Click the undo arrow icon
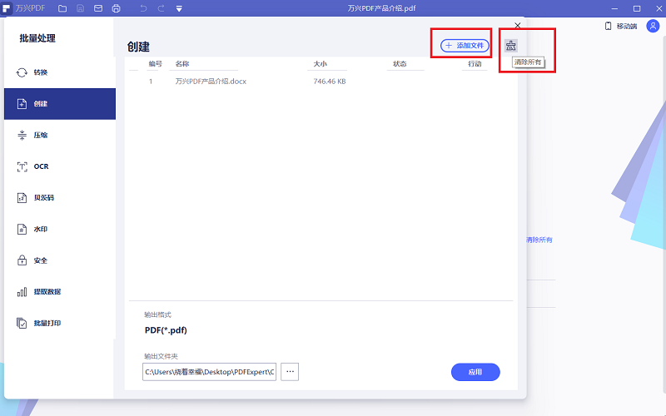This screenshot has width=666, height=416. [x=143, y=8]
